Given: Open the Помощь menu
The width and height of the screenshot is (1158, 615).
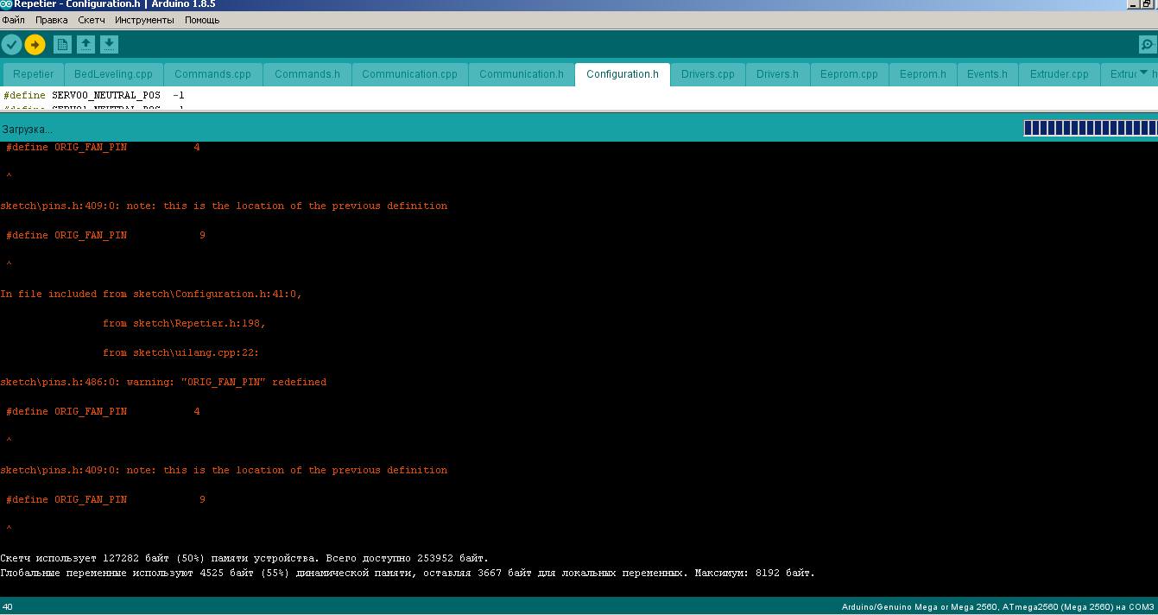Looking at the screenshot, I should point(202,20).
